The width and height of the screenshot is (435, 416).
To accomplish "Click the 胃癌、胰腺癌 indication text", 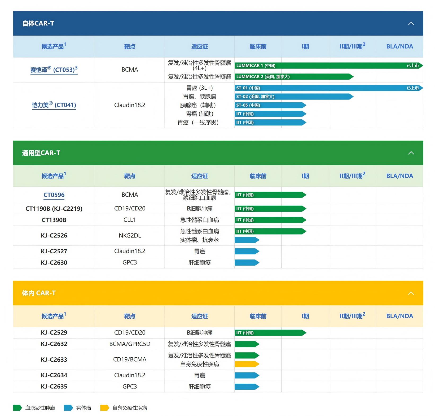I will click(x=200, y=97).
